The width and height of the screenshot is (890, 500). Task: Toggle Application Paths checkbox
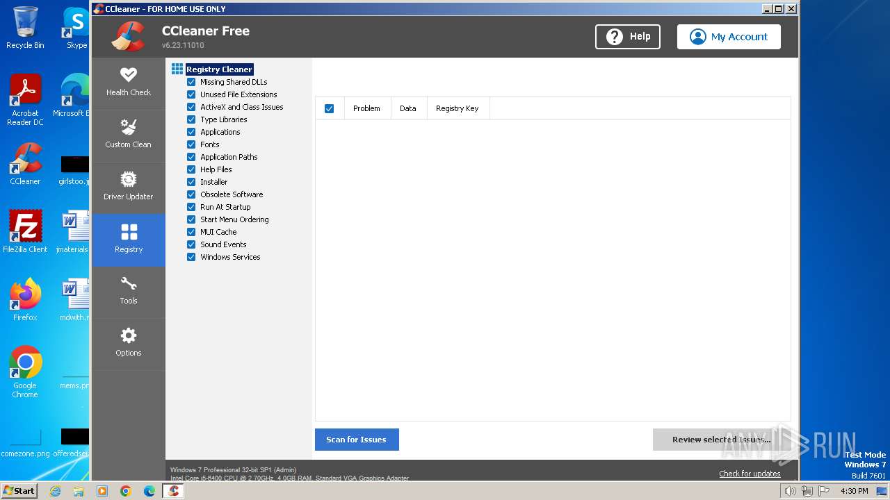point(191,157)
